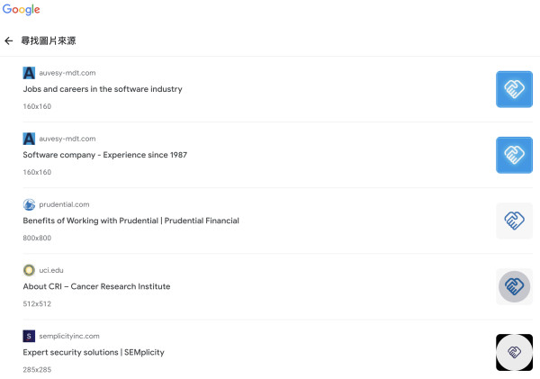540x379 pixels.
Task: Click the semplicityinc.com favicon
Action: [x=29, y=336]
